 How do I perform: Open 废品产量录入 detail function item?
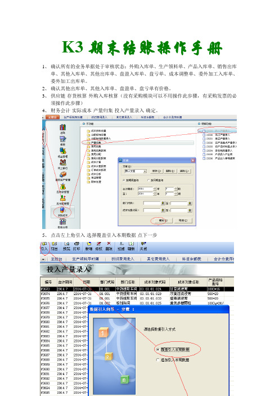pyautogui.click(x=217, y=139)
